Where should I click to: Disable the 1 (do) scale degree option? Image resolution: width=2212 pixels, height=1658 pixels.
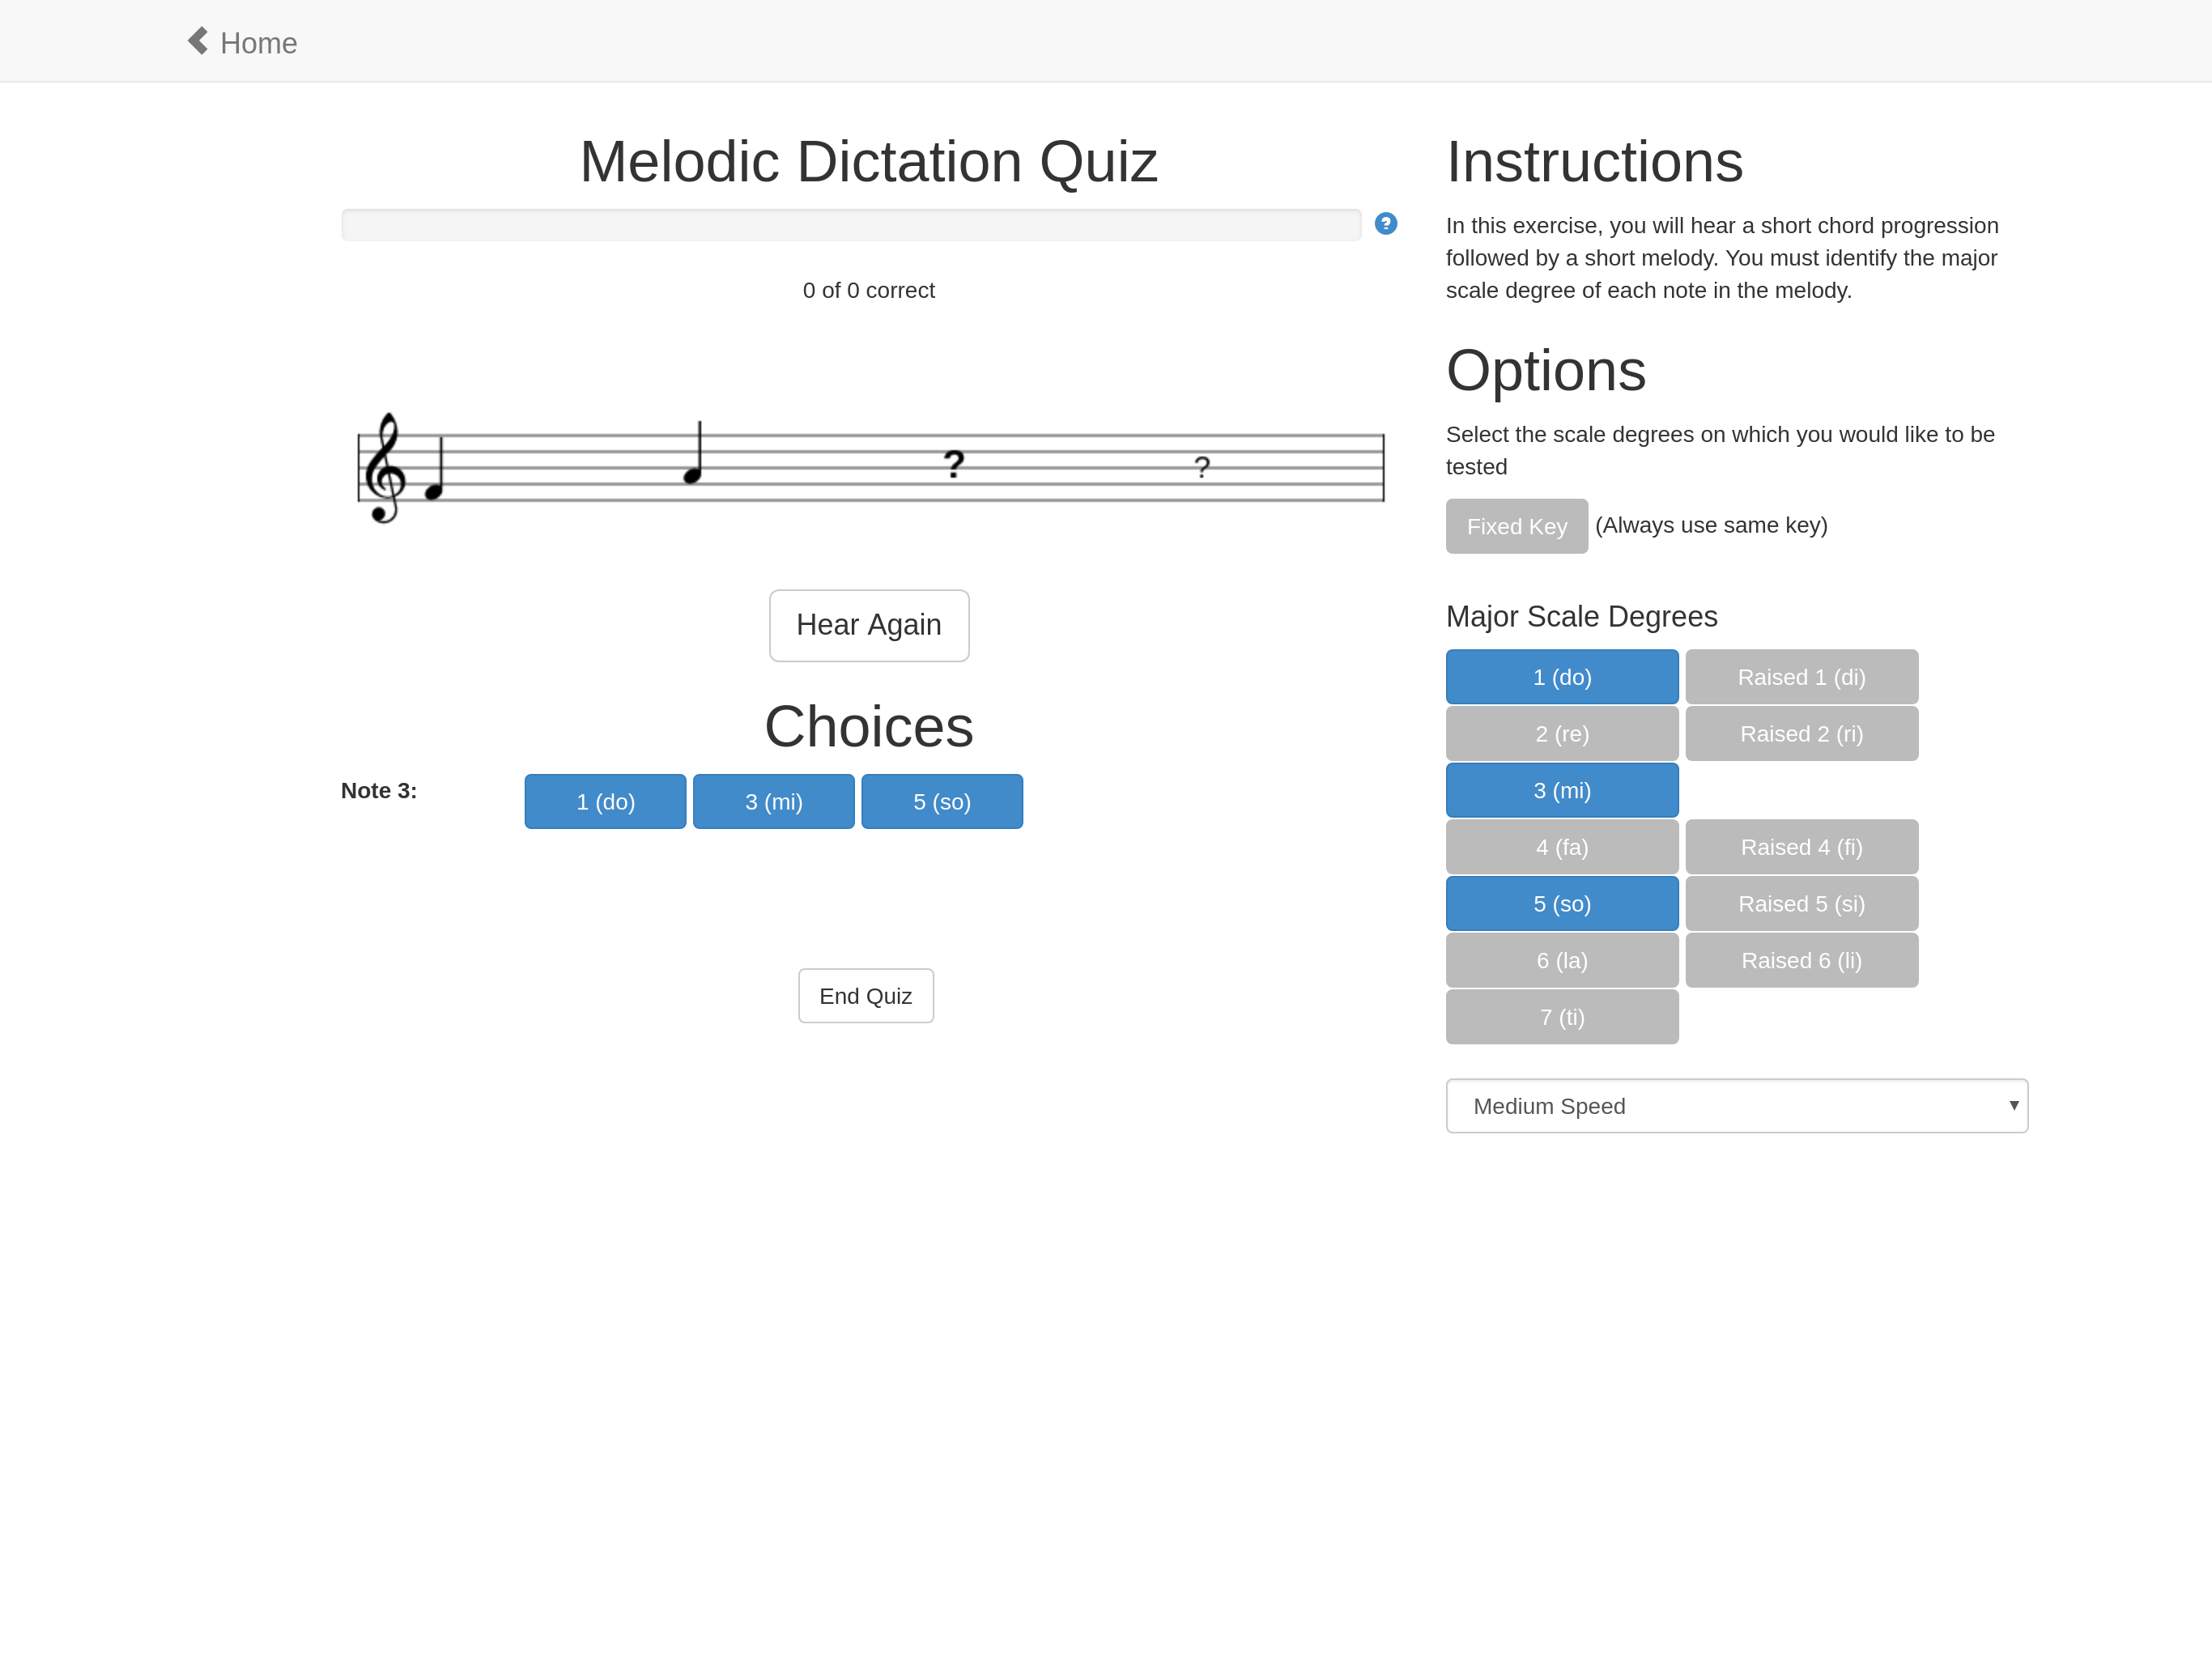pos(1561,677)
